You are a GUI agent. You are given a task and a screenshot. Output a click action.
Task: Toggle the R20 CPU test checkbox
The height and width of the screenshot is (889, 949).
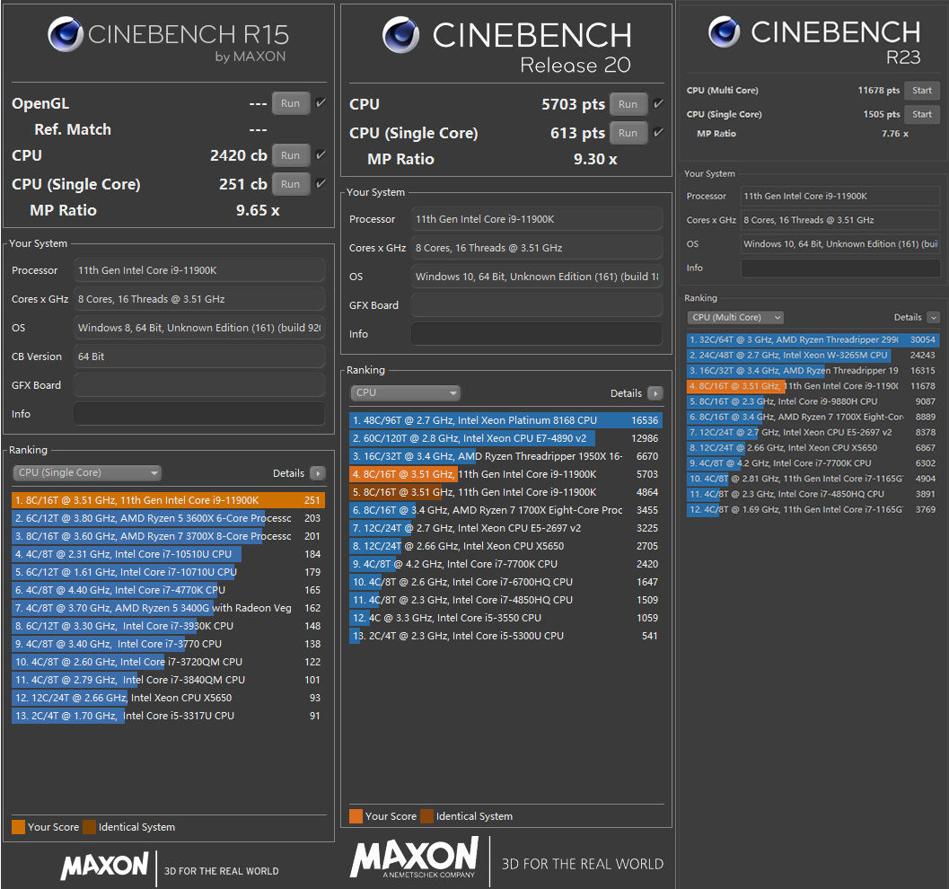tap(658, 104)
